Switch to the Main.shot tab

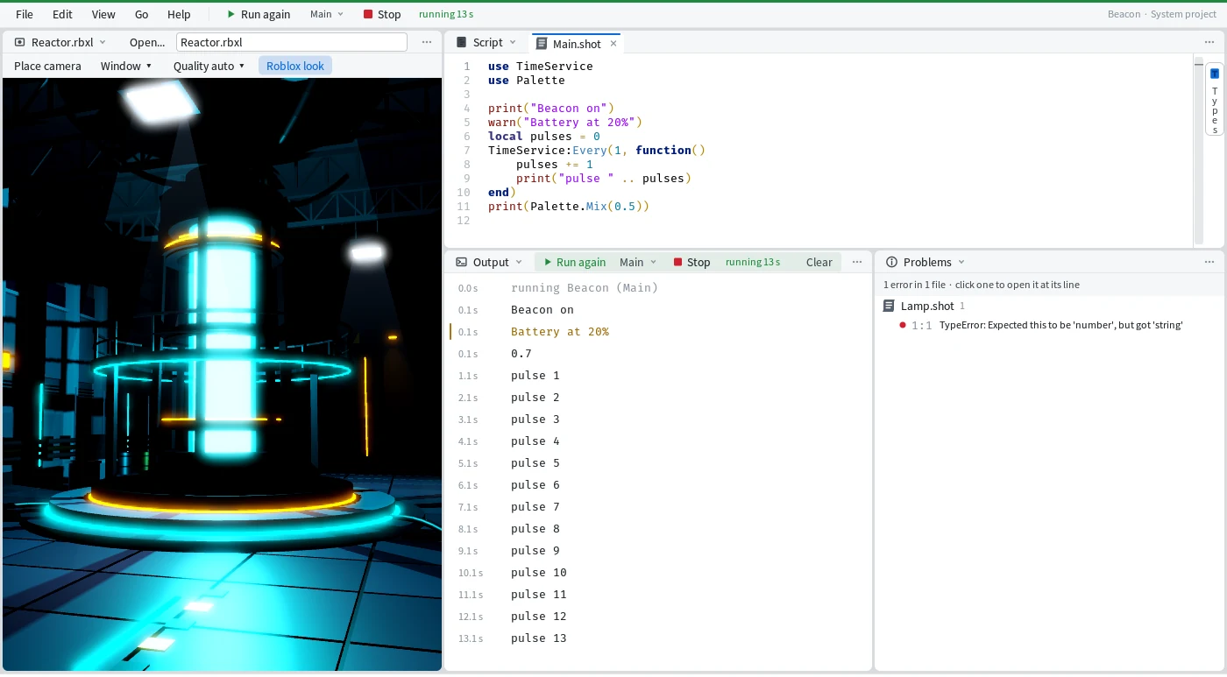tap(576, 43)
